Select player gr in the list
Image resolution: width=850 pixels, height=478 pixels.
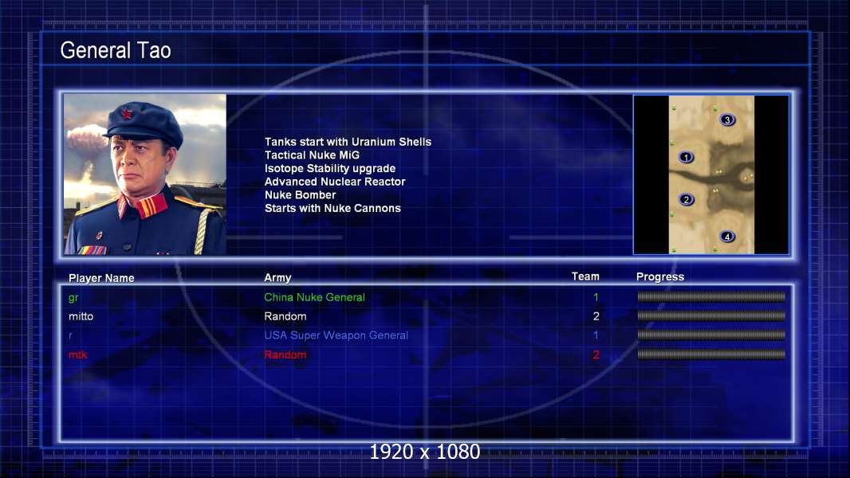[x=73, y=298]
